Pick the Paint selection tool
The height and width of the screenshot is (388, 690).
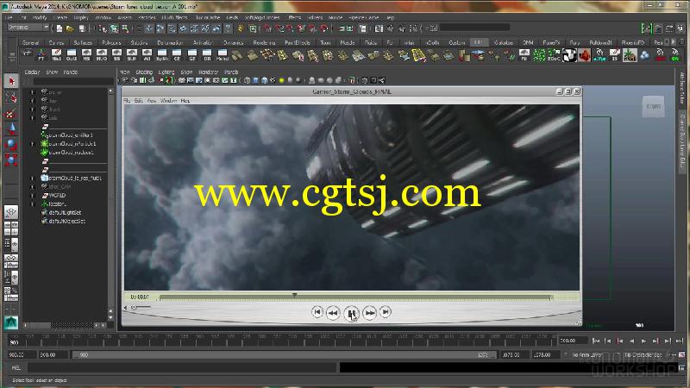pyautogui.click(x=11, y=113)
